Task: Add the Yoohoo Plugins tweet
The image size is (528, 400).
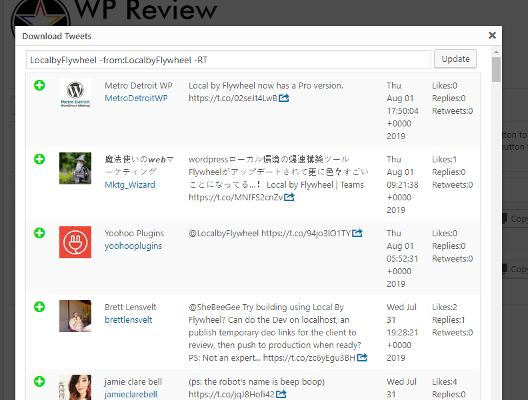Action: tap(39, 233)
